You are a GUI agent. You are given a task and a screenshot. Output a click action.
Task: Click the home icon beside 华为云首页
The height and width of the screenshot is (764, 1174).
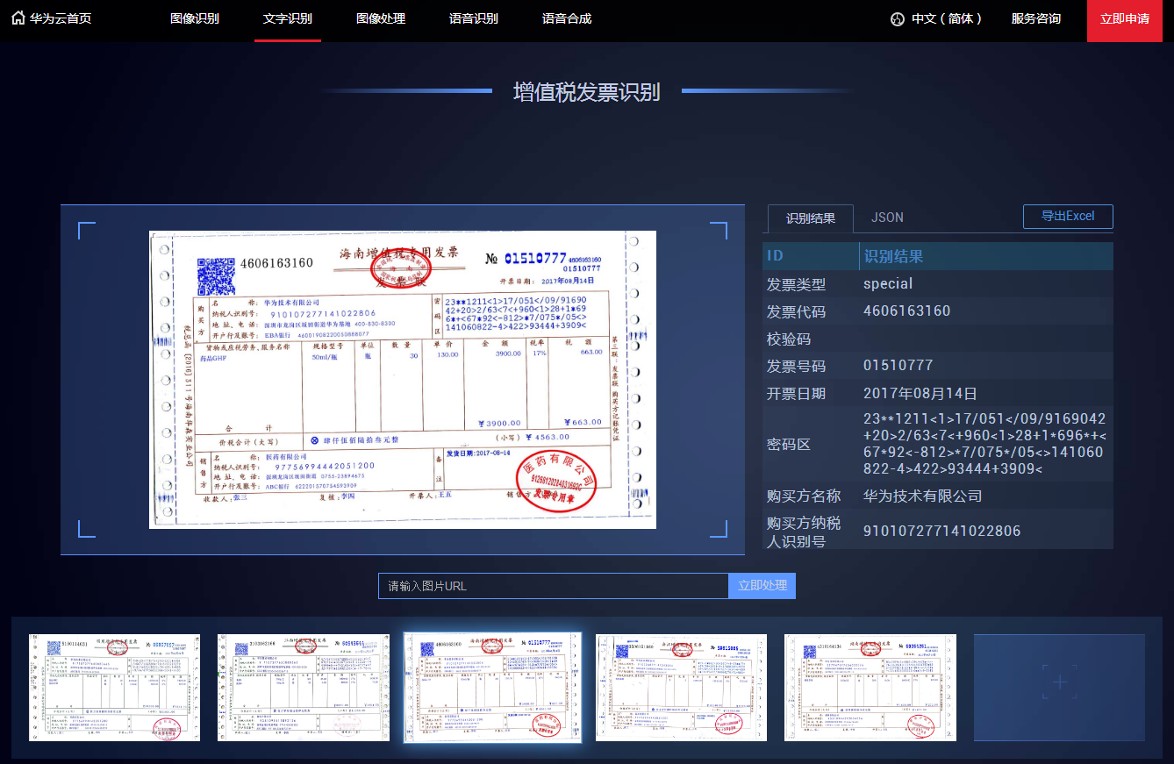tap(18, 18)
